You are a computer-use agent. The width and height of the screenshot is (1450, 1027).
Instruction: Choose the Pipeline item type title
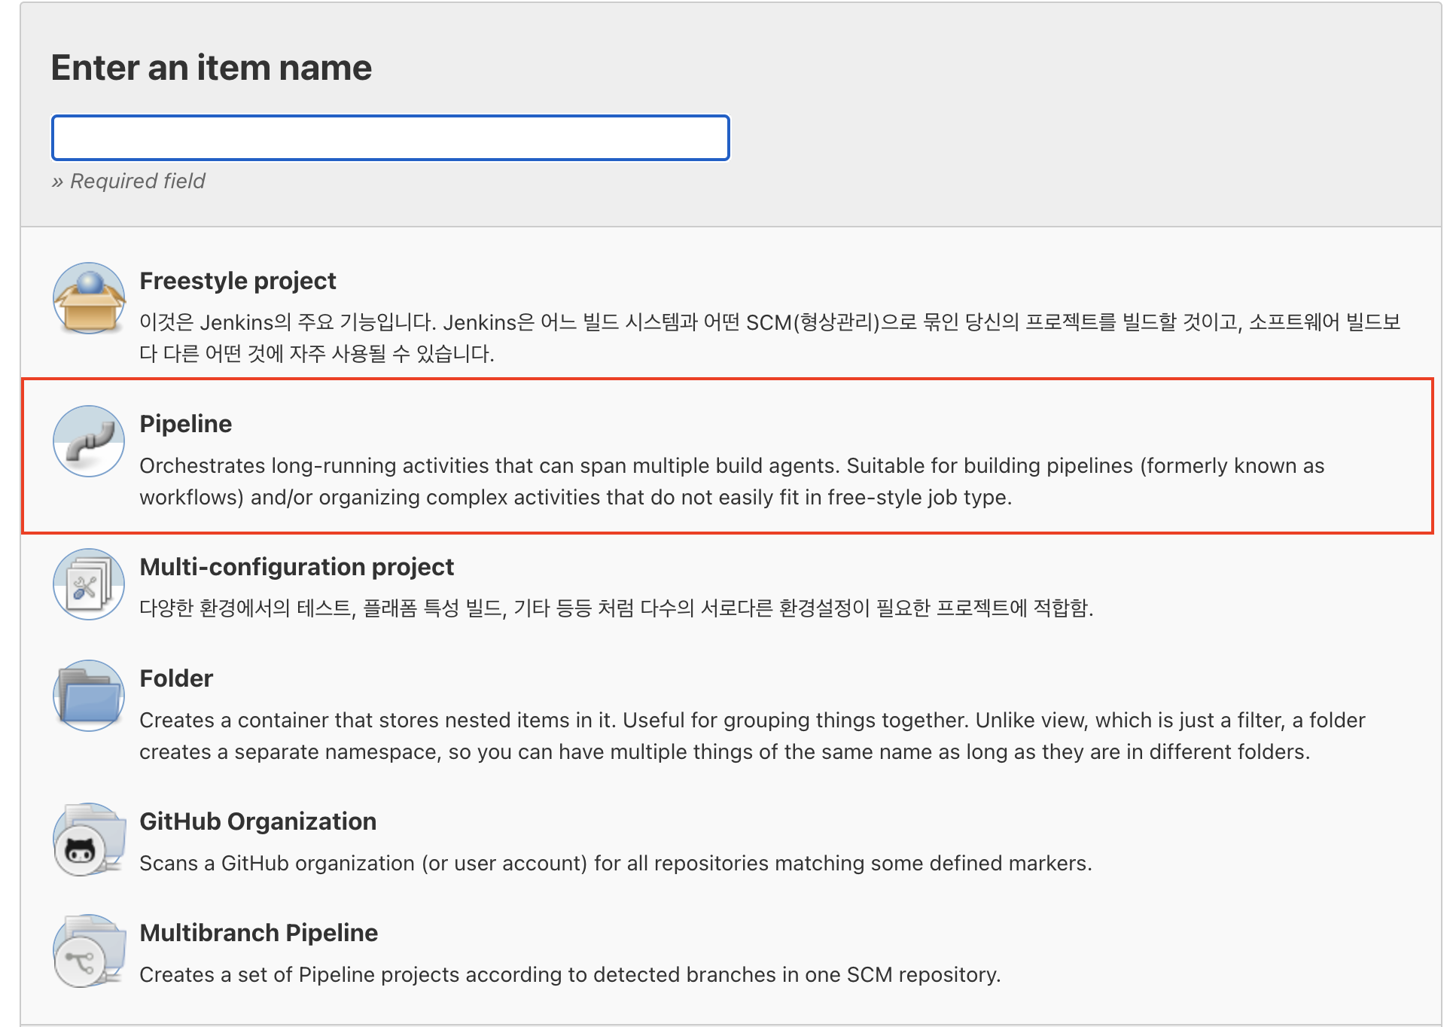[x=186, y=424]
